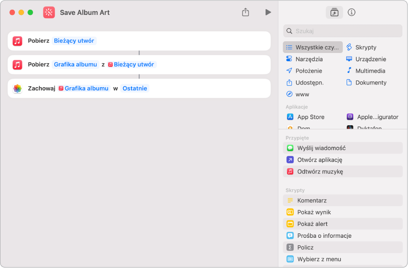Click Bieżący utwór variable in second action
The image size is (408, 268).
click(131, 64)
